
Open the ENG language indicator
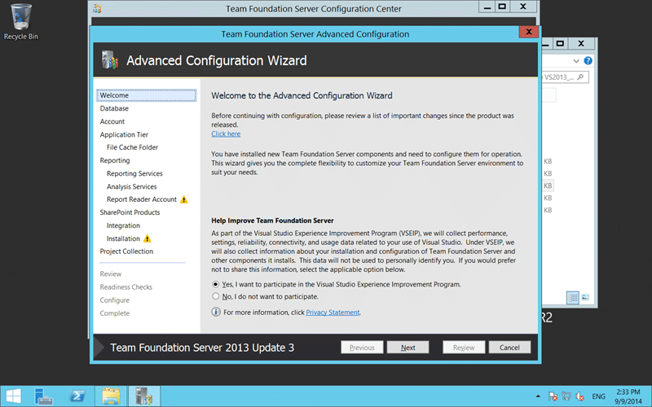point(598,396)
